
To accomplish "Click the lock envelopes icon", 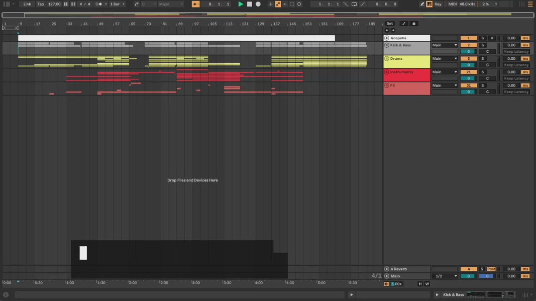I will (x=414, y=24).
